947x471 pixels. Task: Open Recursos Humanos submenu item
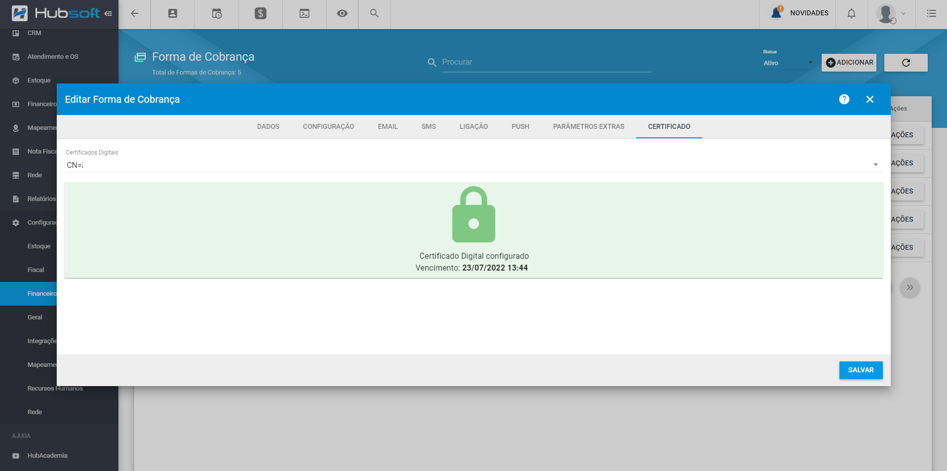tap(55, 389)
